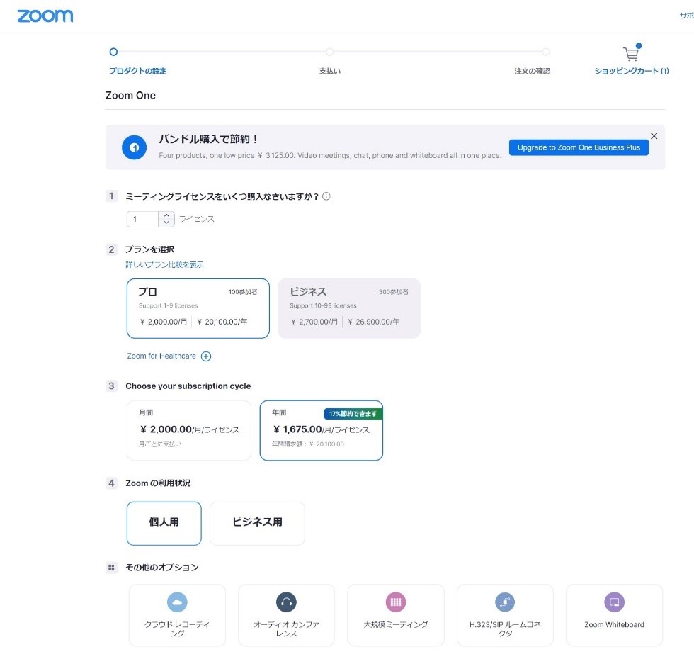Click the クラウド レコーディング option label
Viewport: 694px width, 664px height.
tap(177, 629)
